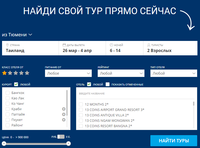Expand Паттайя resort with plus icon
The width and height of the screenshot is (200, 148).
[64, 114]
